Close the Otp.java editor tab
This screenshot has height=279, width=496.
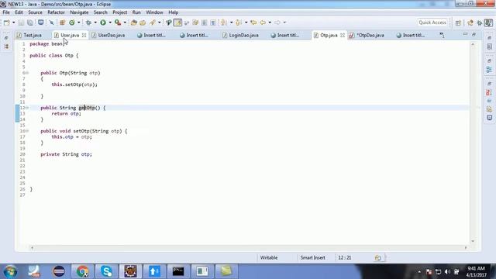343,35
